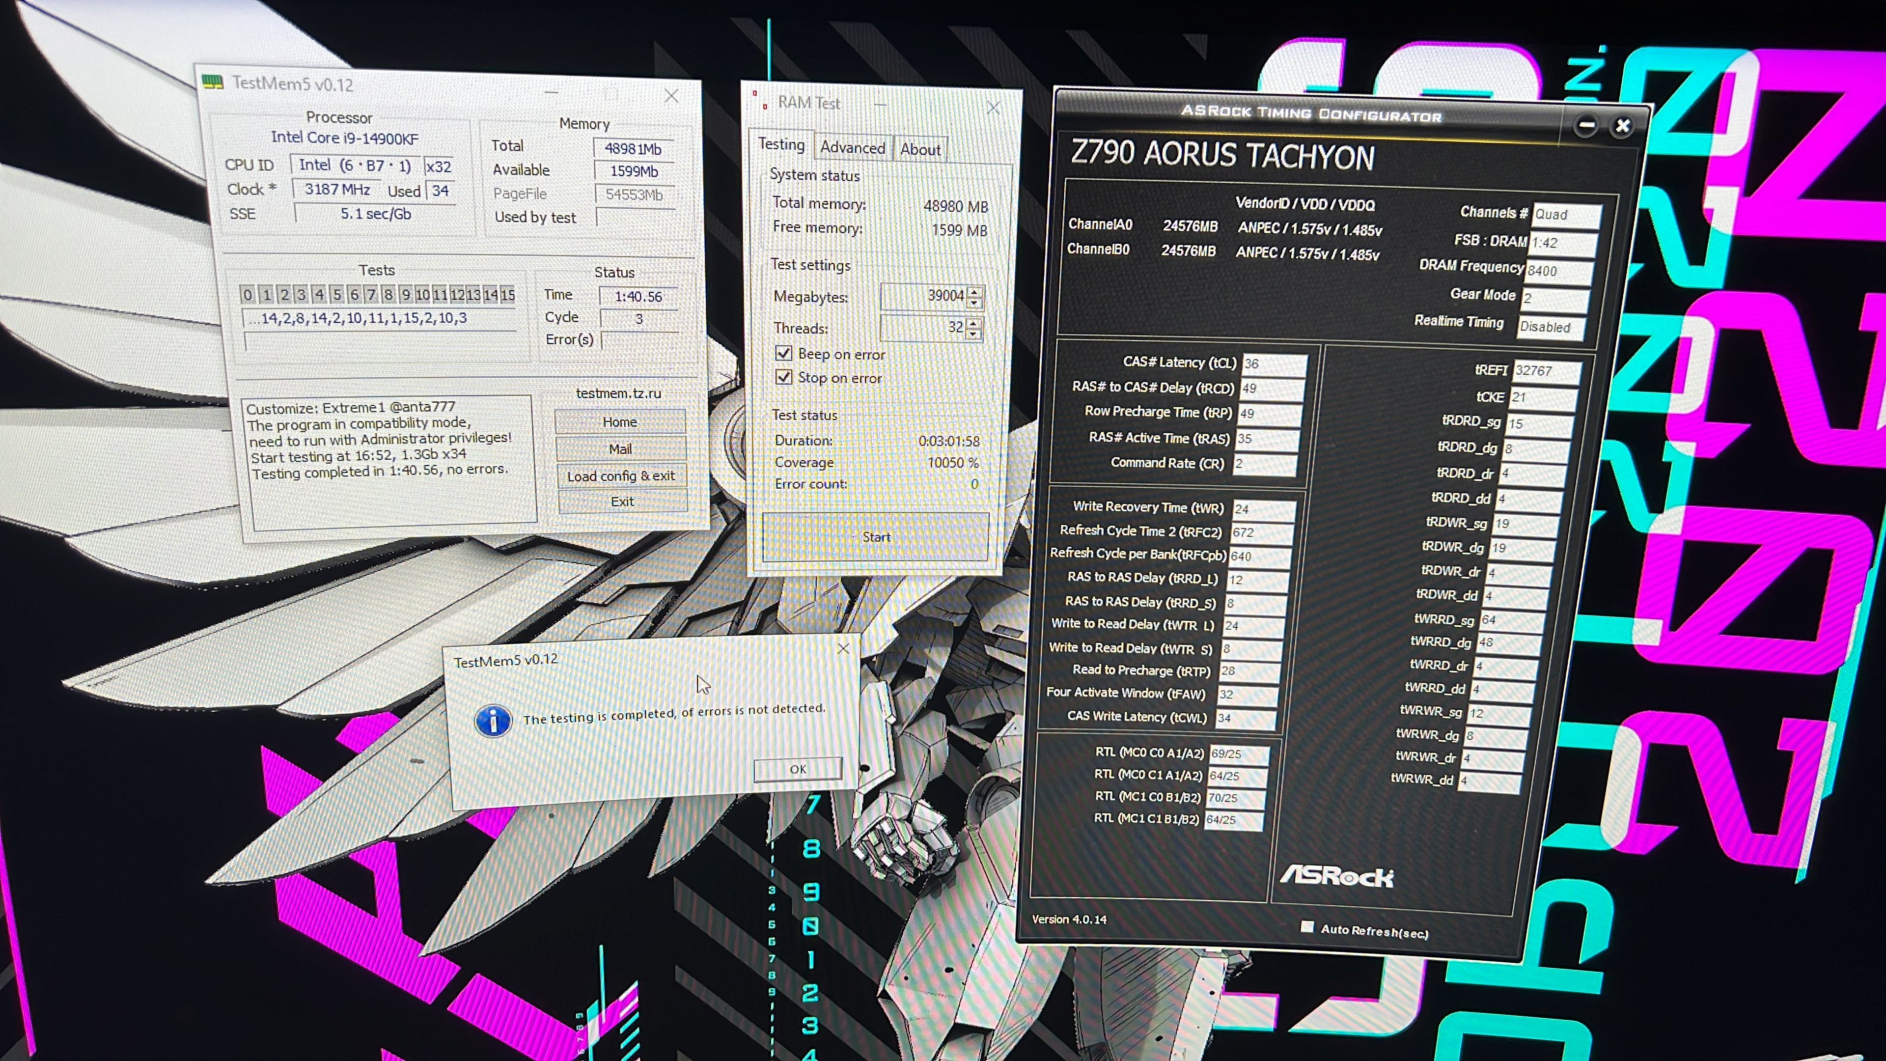
Task: Click the Home button in TestMem5
Action: coord(620,422)
